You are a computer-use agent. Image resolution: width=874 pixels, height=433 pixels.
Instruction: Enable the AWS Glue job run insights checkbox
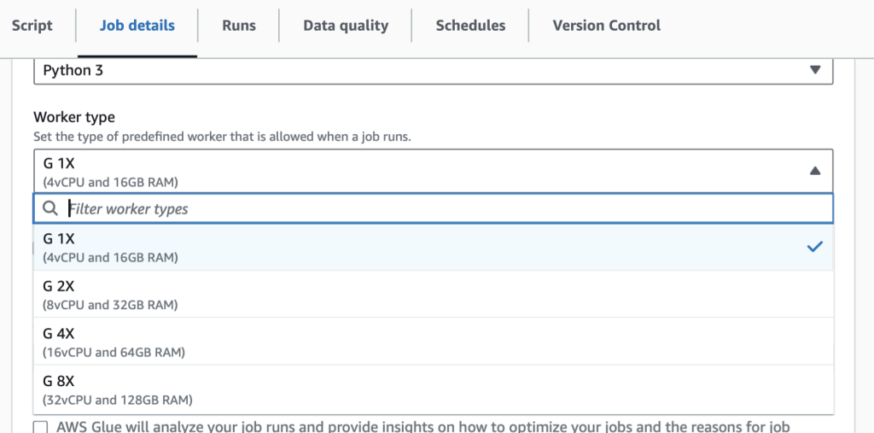pos(40,427)
